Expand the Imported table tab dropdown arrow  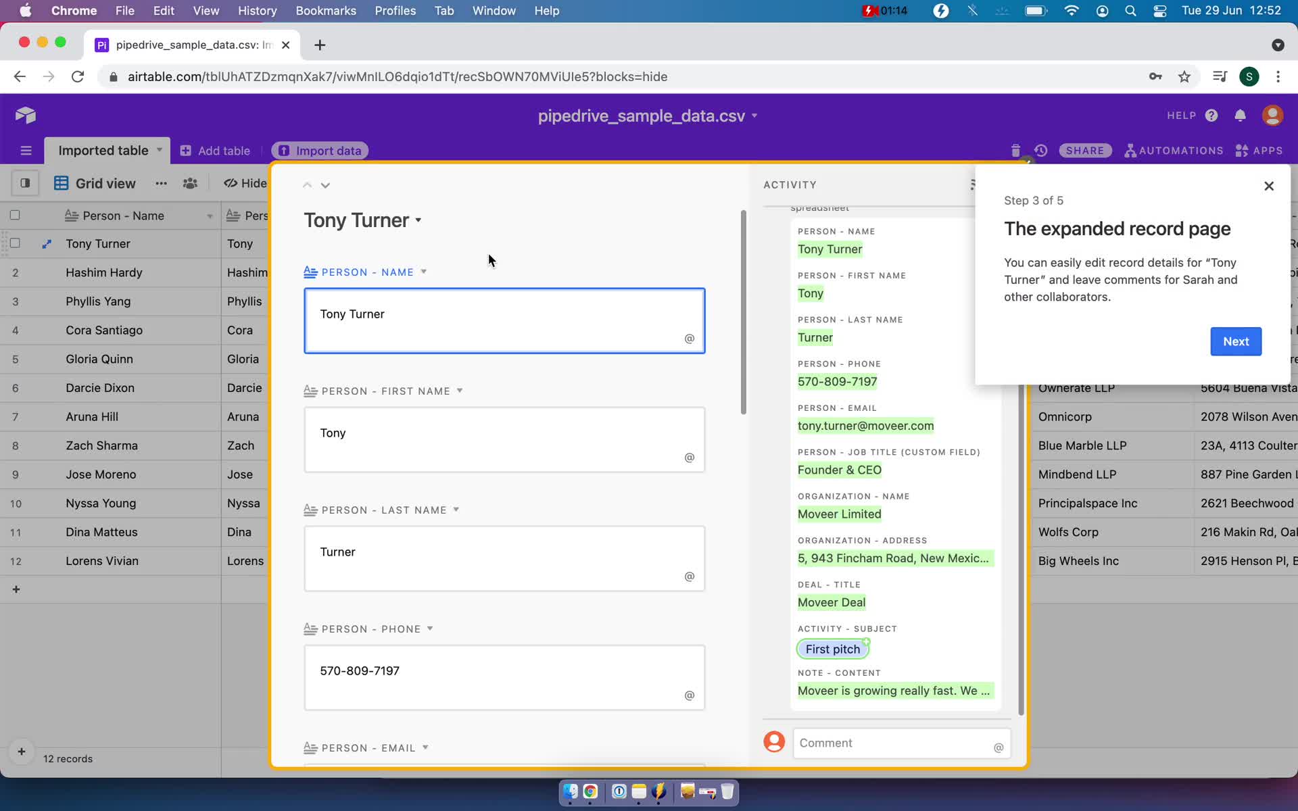[x=160, y=150]
